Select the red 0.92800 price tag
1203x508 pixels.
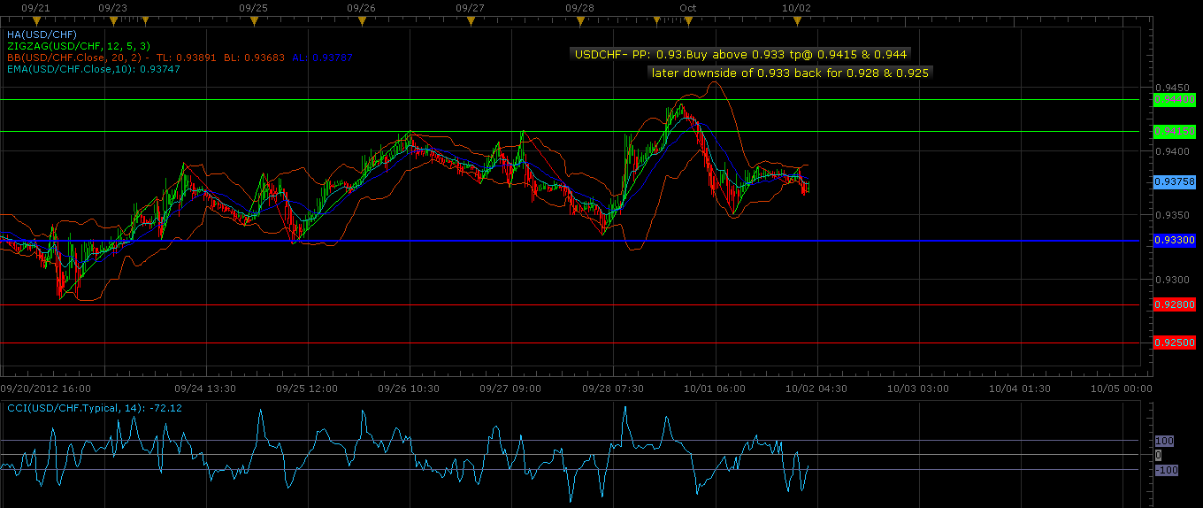1175,304
